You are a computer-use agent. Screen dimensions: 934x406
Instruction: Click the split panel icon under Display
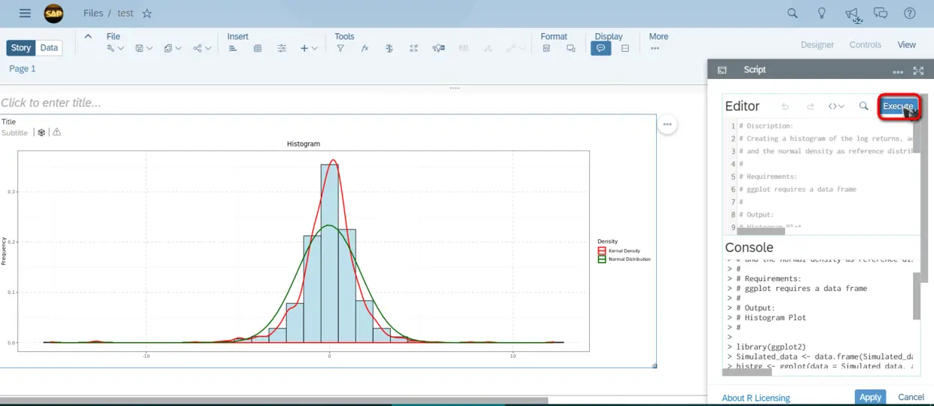point(625,48)
